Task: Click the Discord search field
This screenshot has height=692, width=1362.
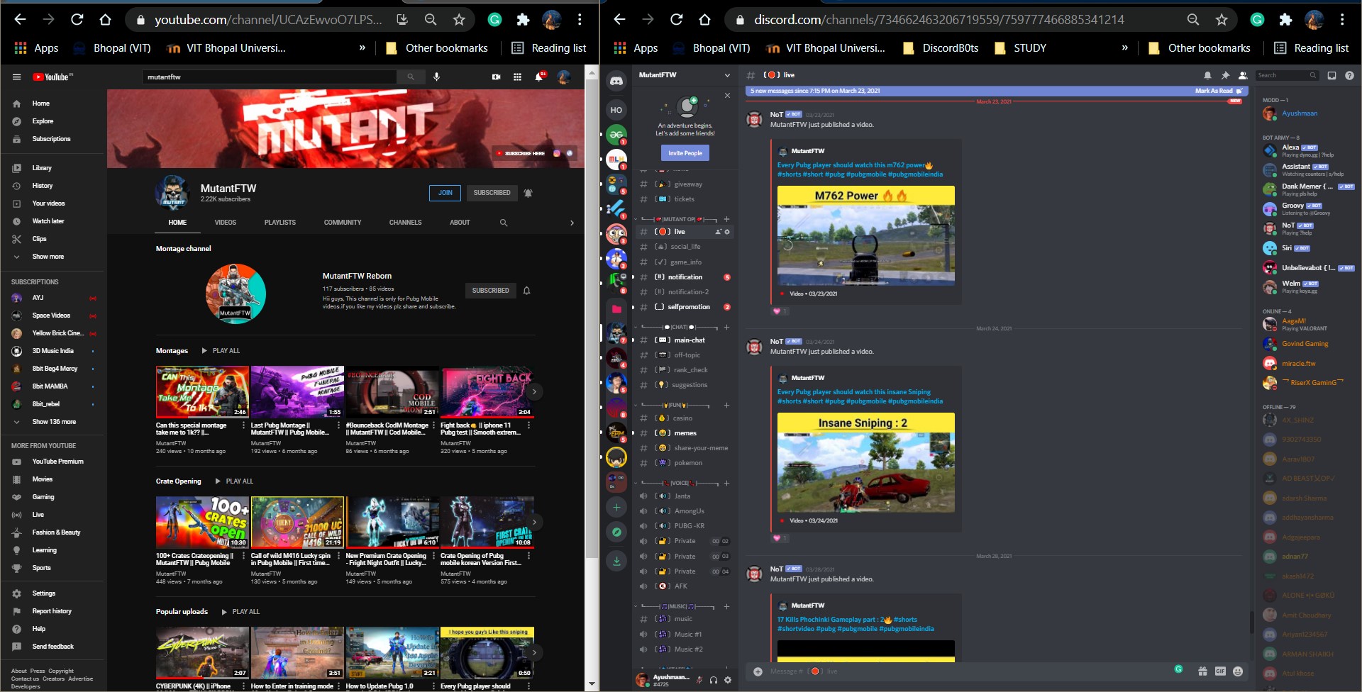Action: point(1287,75)
